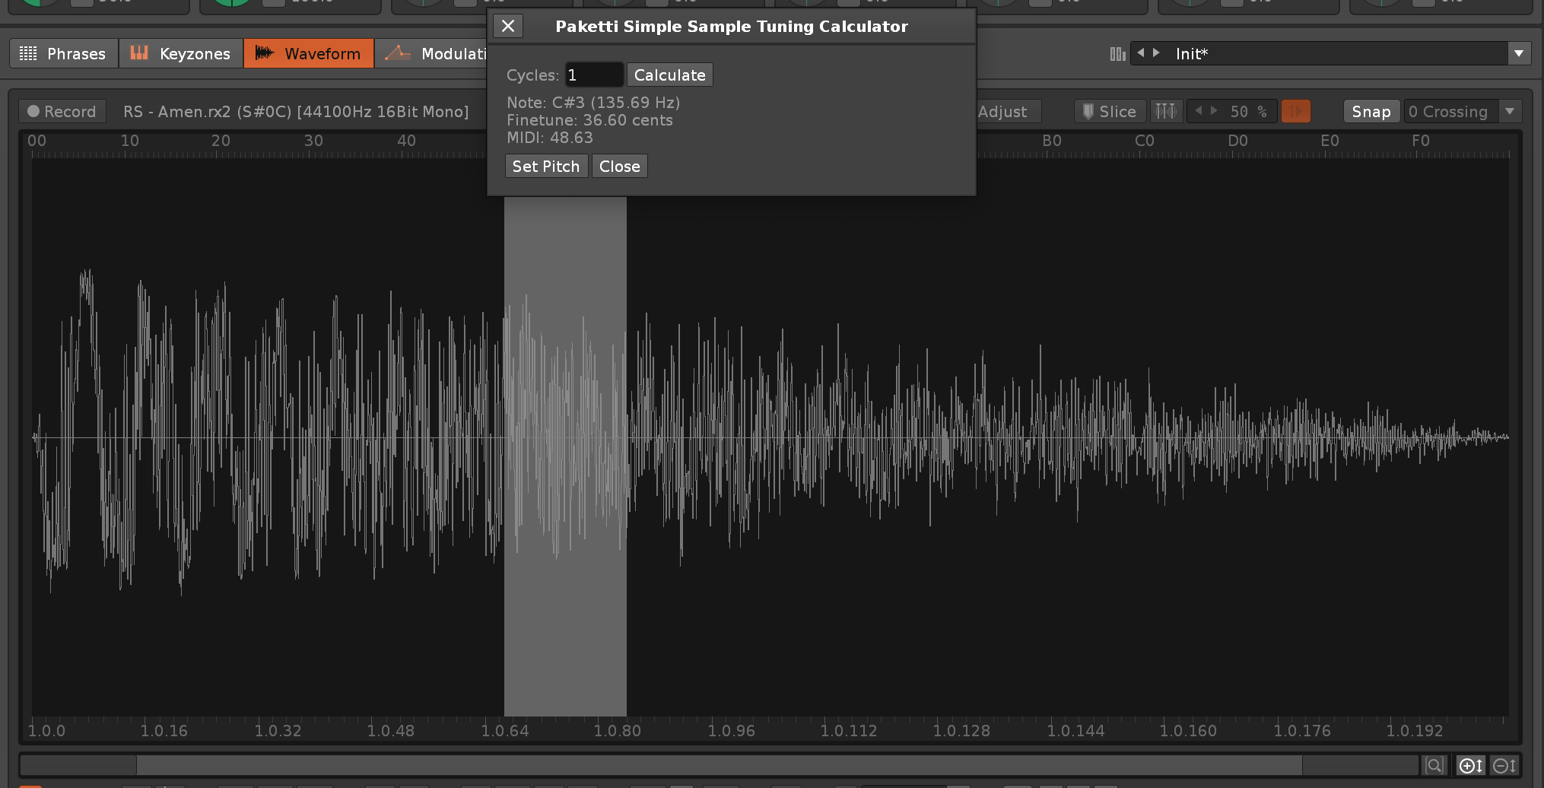This screenshot has width=1544, height=788.
Task: Expand the 0 Crossing snap dropdown
Action: pyautogui.click(x=1510, y=112)
